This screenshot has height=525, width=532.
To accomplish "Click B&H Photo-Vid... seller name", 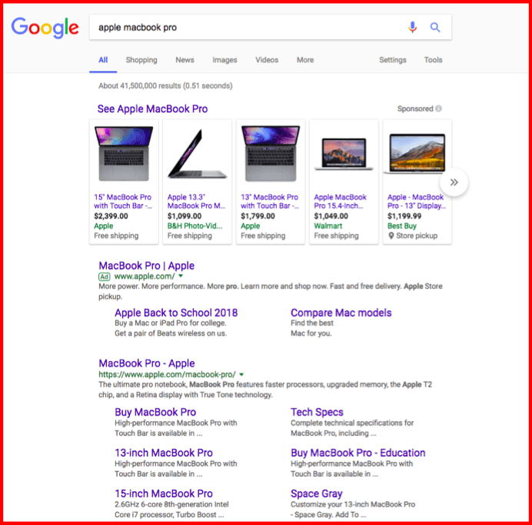I will click(x=195, y=226).
